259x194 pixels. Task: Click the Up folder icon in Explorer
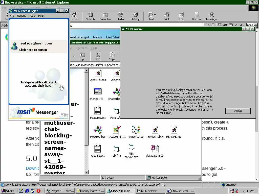tap(82, 56)
